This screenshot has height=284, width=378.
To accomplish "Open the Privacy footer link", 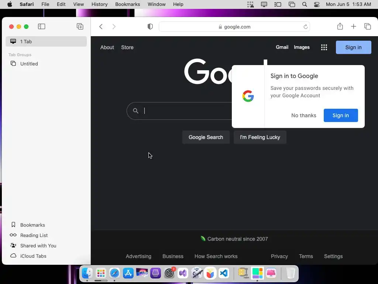I will click(x=279, y=256).
